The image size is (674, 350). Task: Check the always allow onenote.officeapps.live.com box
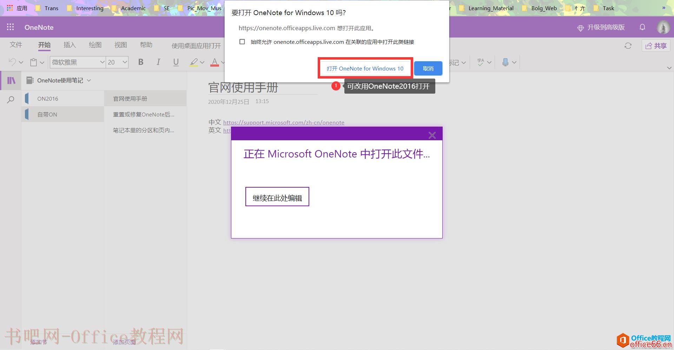point(242,42)
